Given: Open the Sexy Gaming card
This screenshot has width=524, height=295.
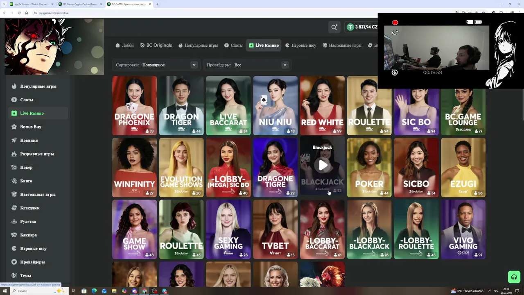Looking at the screenshot, I should click(x=228, y=229).
